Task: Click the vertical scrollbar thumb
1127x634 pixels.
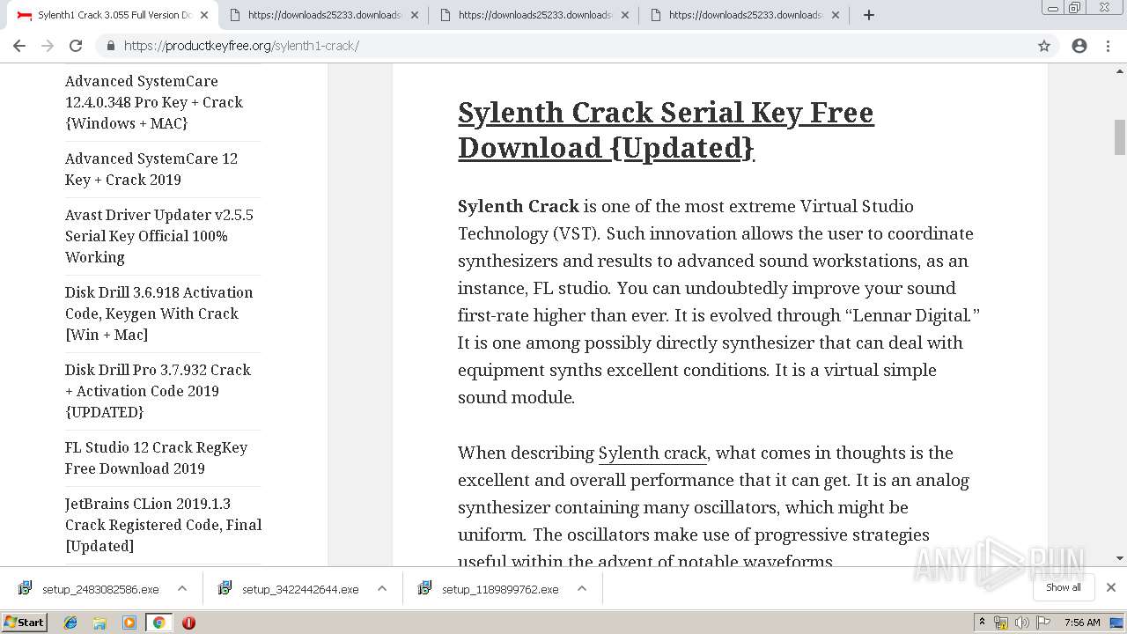Action: (1120, 137)
